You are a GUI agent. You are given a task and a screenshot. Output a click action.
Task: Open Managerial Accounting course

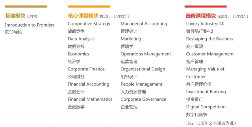[x=144, y=24]
